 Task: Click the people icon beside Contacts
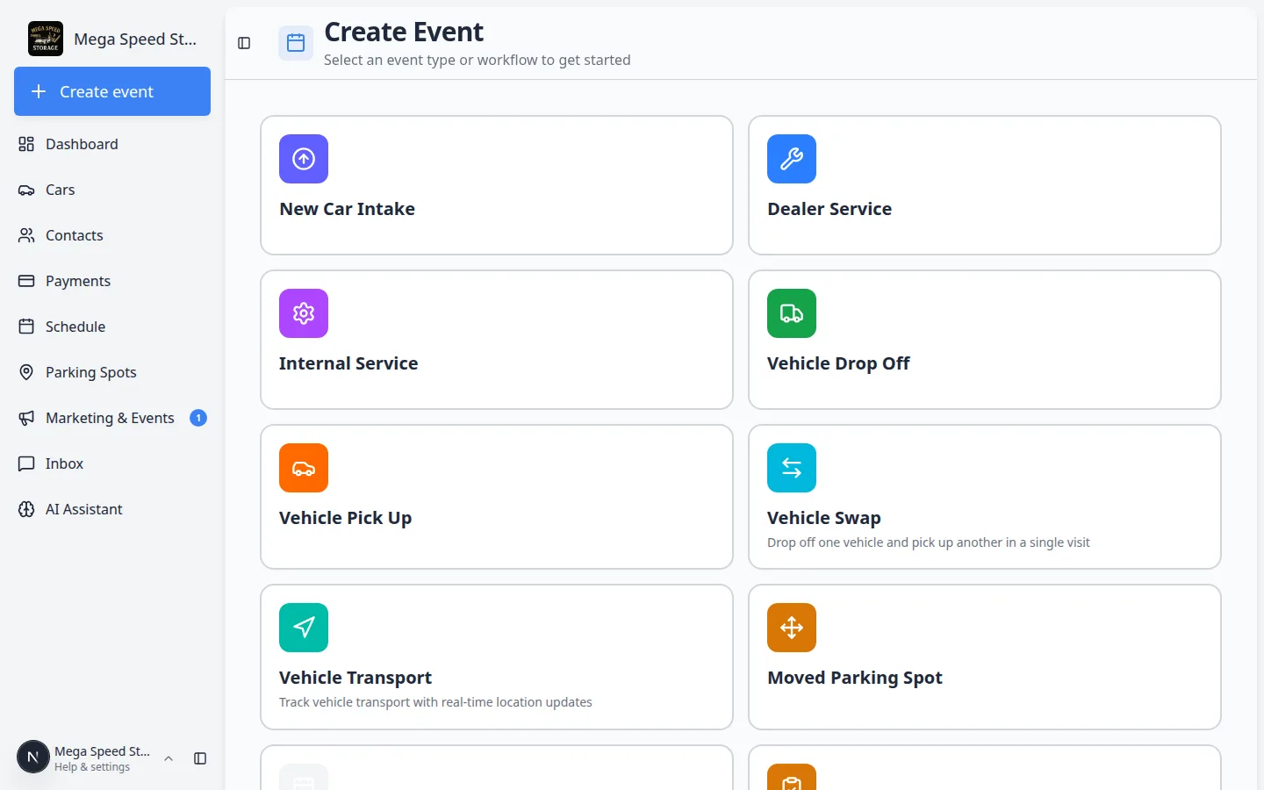click(x=26, y=235)
